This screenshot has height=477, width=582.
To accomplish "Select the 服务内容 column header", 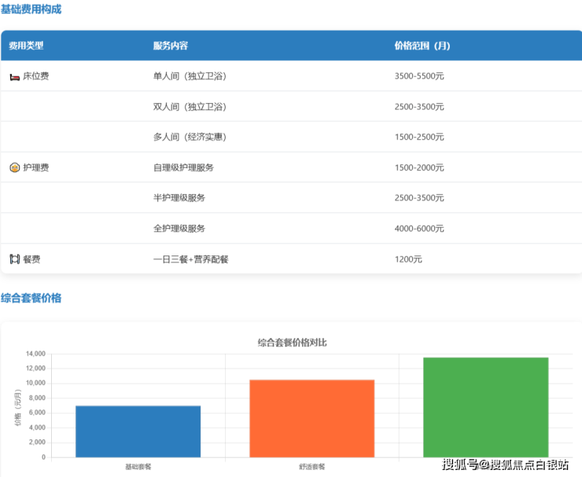I will 171,46.
